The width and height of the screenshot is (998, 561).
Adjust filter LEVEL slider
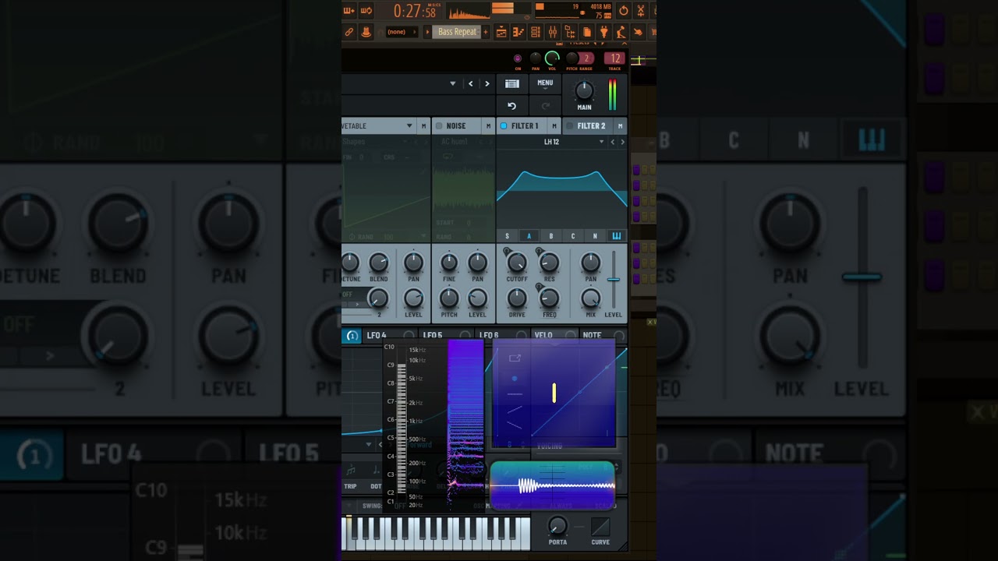(614, 280)
